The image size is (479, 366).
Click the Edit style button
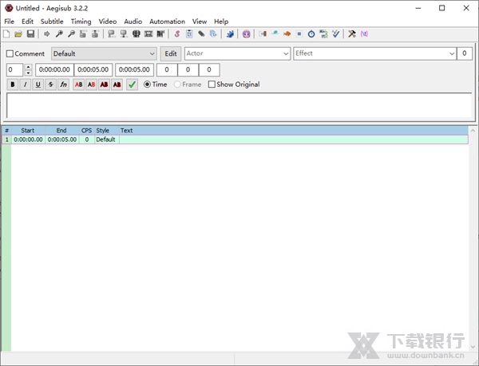click(x=170, y=53)
